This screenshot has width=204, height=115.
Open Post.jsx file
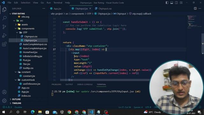tap(27, 60)
